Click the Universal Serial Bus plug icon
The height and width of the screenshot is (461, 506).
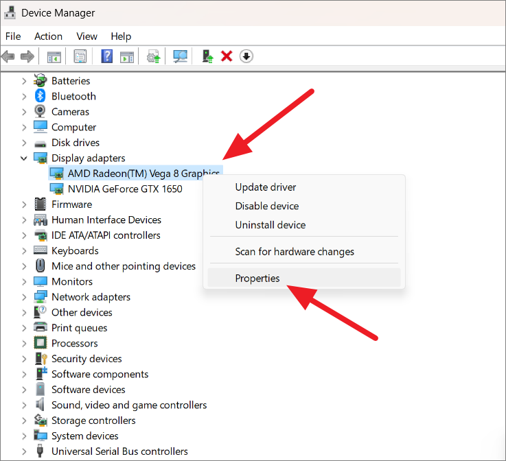(x=40, y=451)
